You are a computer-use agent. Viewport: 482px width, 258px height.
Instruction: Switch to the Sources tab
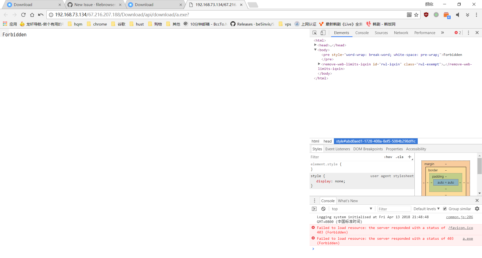pos(381,33)
